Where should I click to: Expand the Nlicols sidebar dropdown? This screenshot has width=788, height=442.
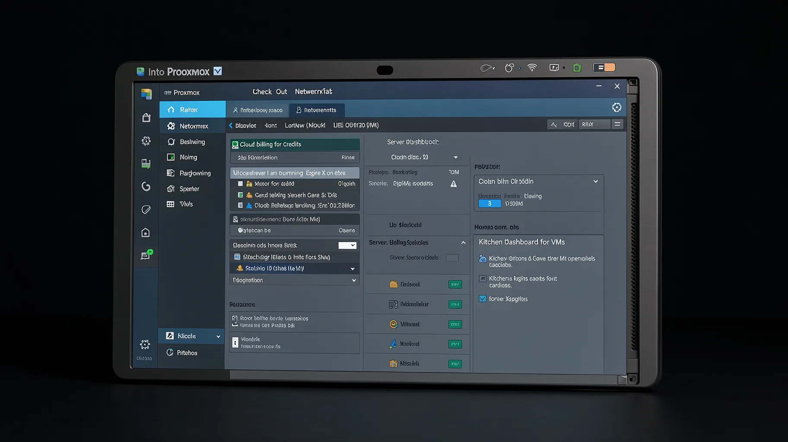pos(192,336)
